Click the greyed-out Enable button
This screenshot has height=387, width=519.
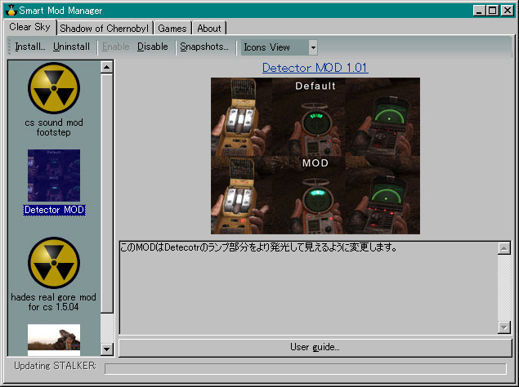pos(115,47)
